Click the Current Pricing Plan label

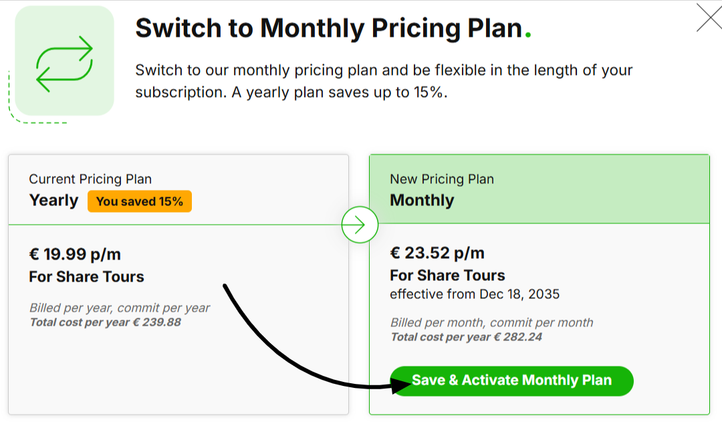(x=90, y=179)
